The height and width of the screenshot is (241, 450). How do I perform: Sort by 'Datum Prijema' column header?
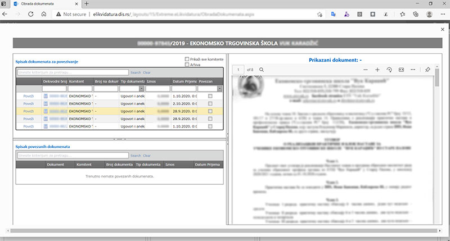click(184, 81)
